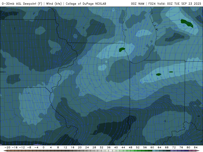Screen dimensions: 203x152
Task: Select the 76 color scale label
Action: [x=181, y=147]
